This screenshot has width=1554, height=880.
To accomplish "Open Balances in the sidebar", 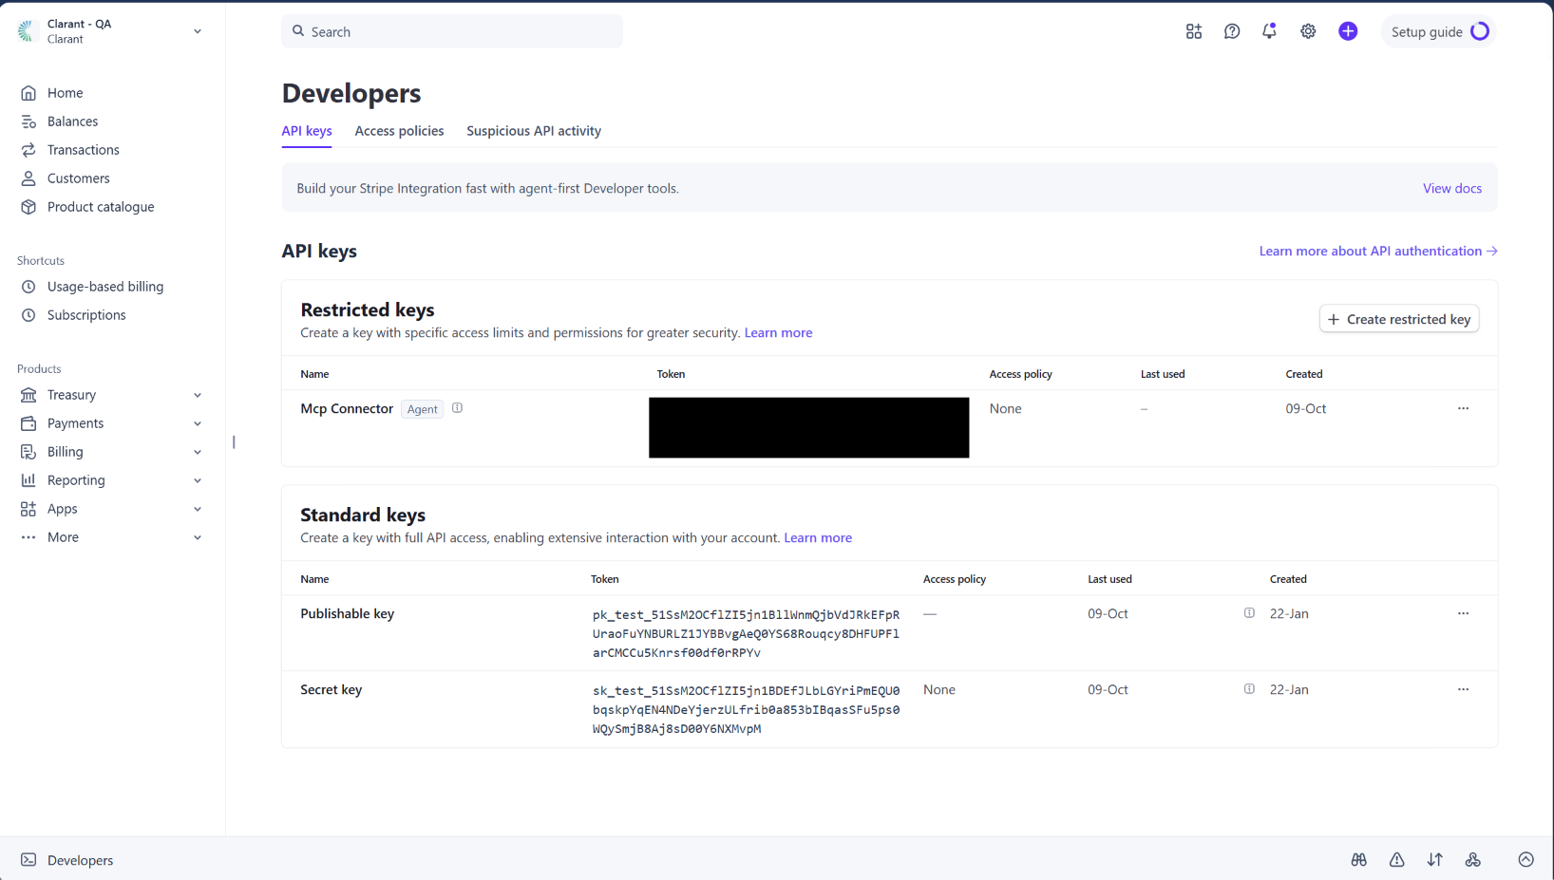I will click(73, 122).
